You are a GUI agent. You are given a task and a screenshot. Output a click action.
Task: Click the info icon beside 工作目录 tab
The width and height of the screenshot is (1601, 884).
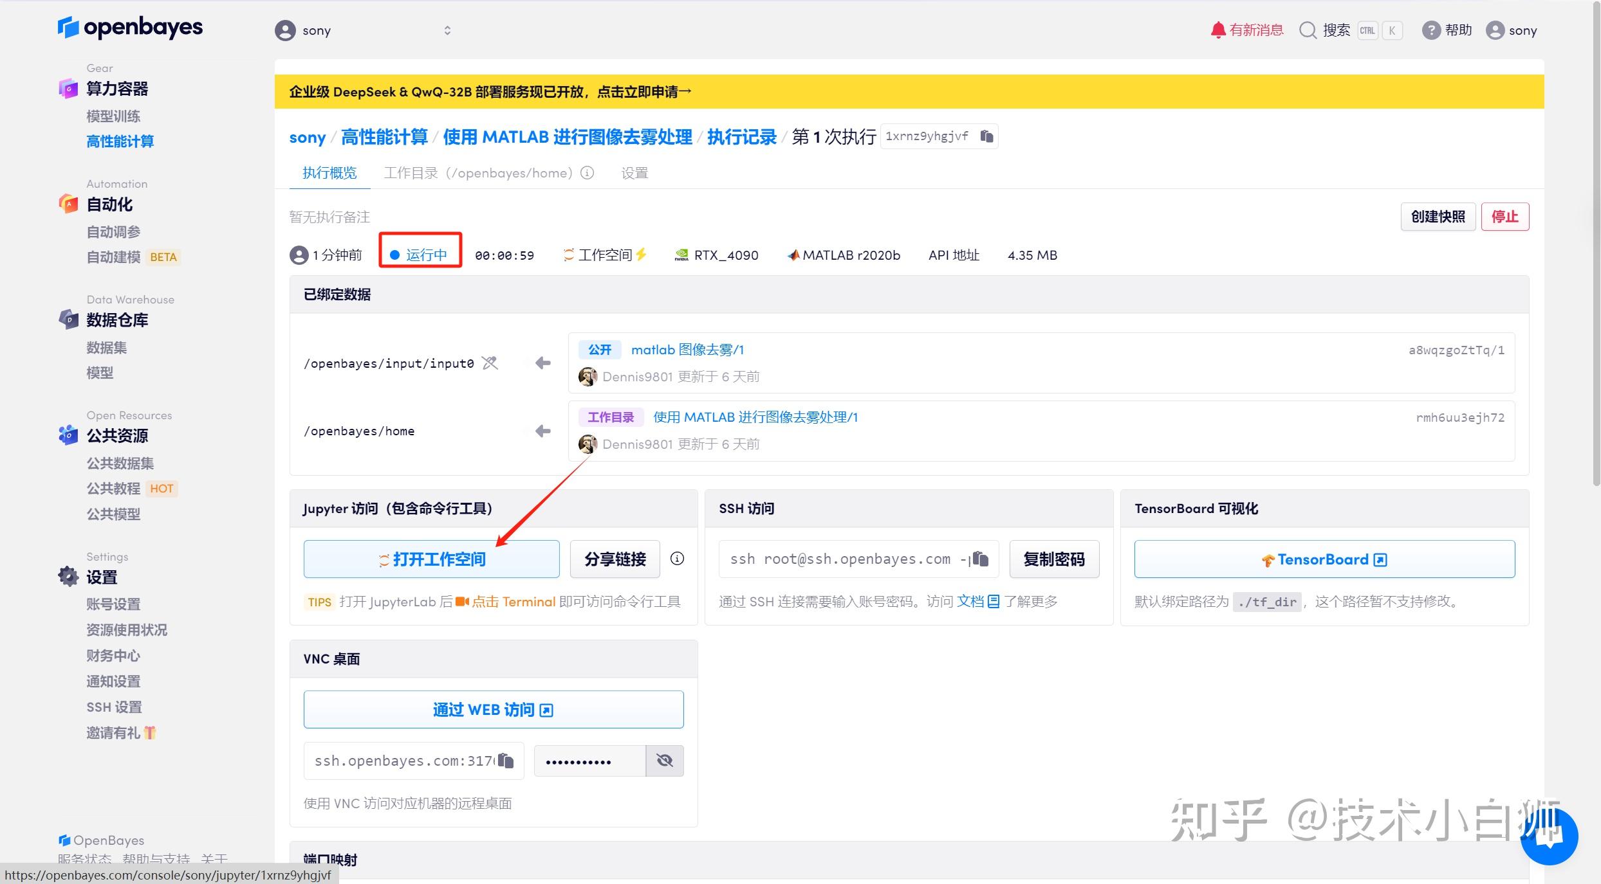(x=587, y=173)
